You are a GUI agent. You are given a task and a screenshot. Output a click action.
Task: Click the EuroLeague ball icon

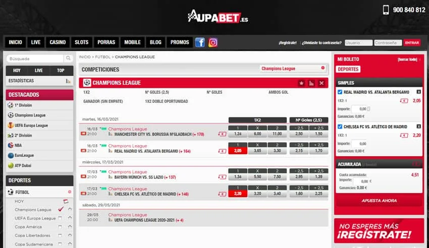[11, 155]
